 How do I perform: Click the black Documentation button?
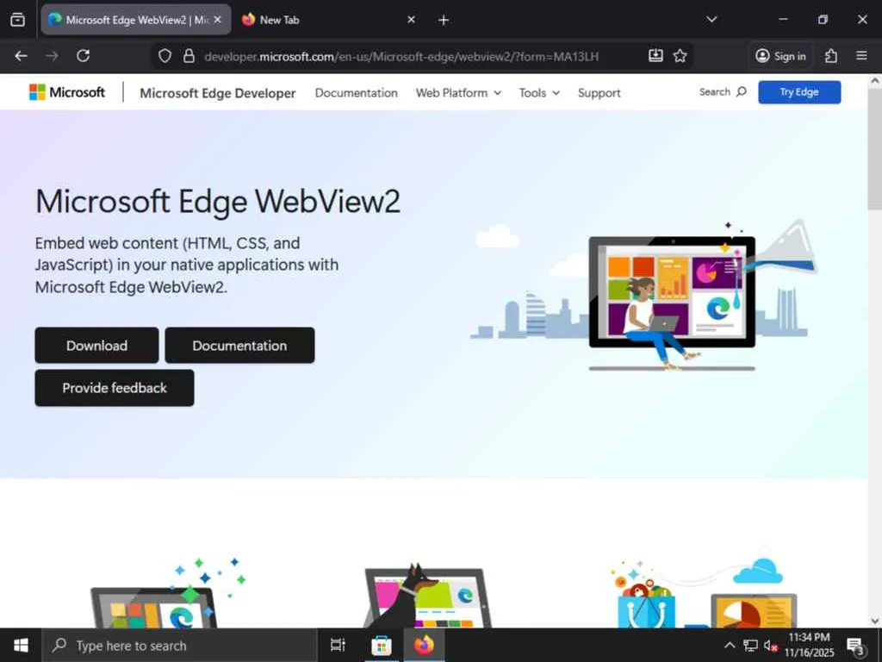pyautogui.click(x=239, y=345)
